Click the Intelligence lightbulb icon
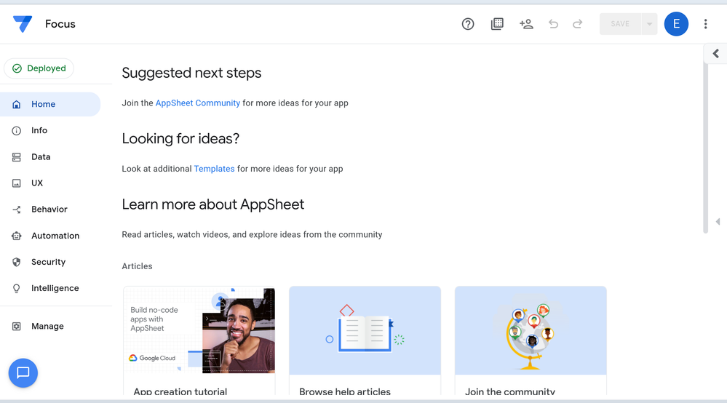This screenshot has height=403, width=727. tap(17, 289)
